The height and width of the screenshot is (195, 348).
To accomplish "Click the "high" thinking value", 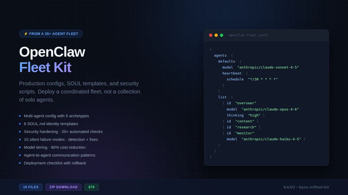I will 254,115.
